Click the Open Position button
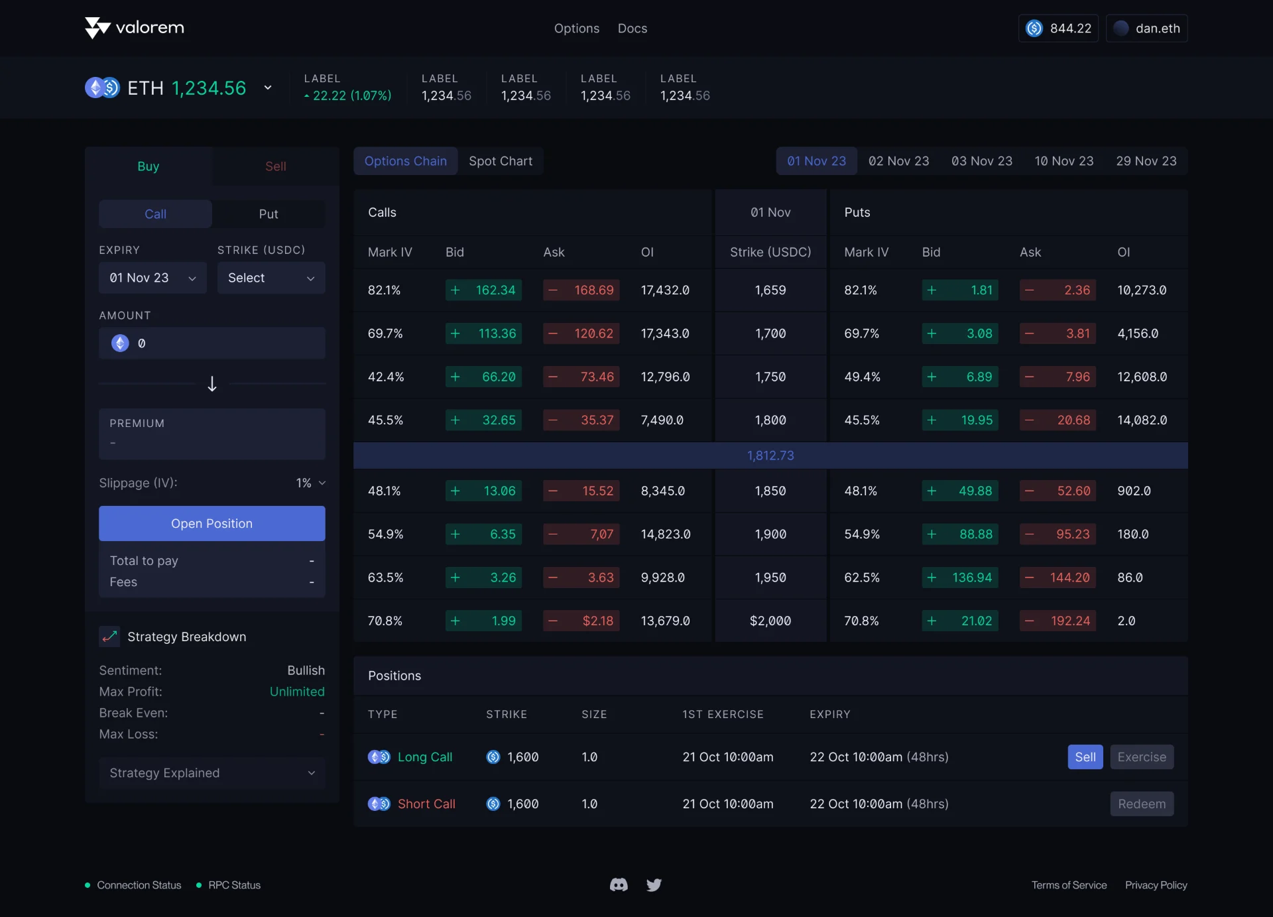The height and width of the screenshot is (917, 1273). point(212,524)
